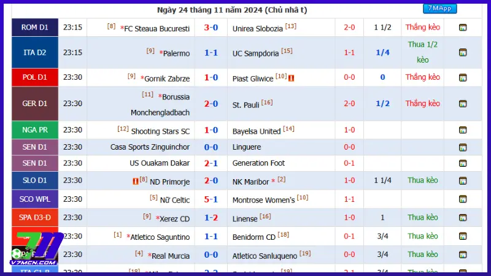Open stats icon for Xerez CD row
This screenshot has width=491, height=276.
[463, 218]
